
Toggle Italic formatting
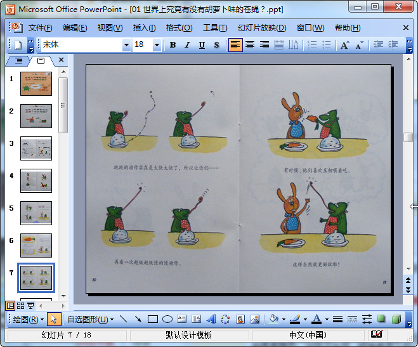pyautogui.click(x=187, y=45)
